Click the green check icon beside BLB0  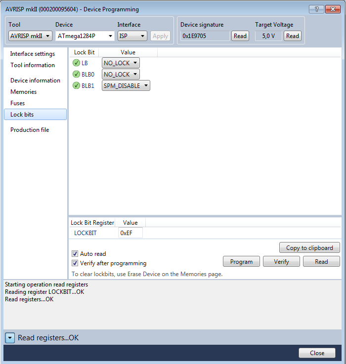coord(76,74)
